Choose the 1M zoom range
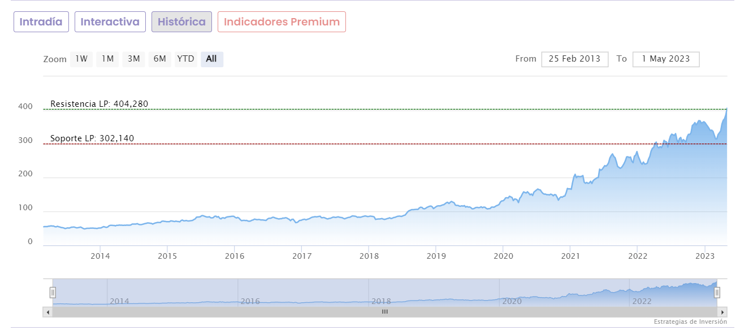The image size is (740, 330). pos(107,59)
